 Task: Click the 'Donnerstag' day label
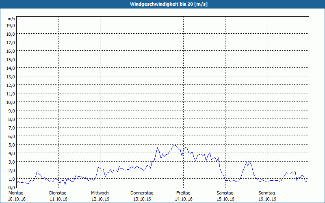click(142, 193)
